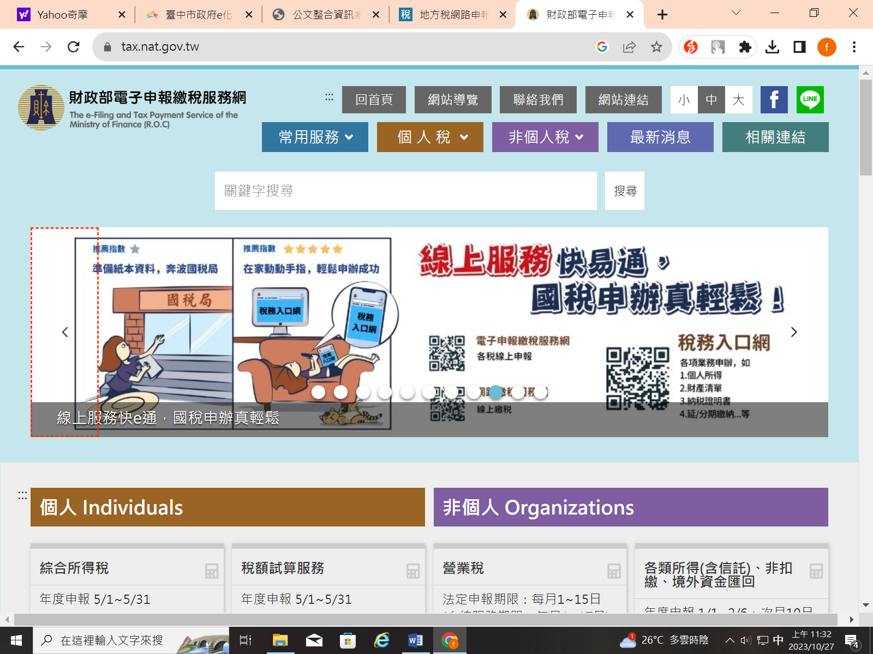Focus the 關鍵字搜尋 keyword input
873x654 pixels.
tap(406, 191)
